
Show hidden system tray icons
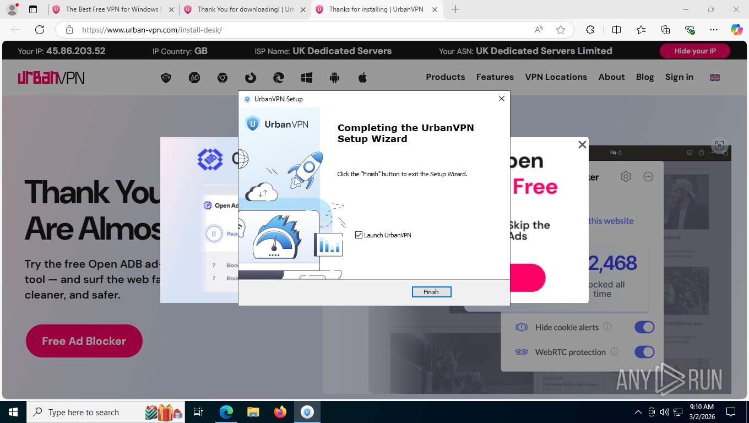click(x=638, y=412)
